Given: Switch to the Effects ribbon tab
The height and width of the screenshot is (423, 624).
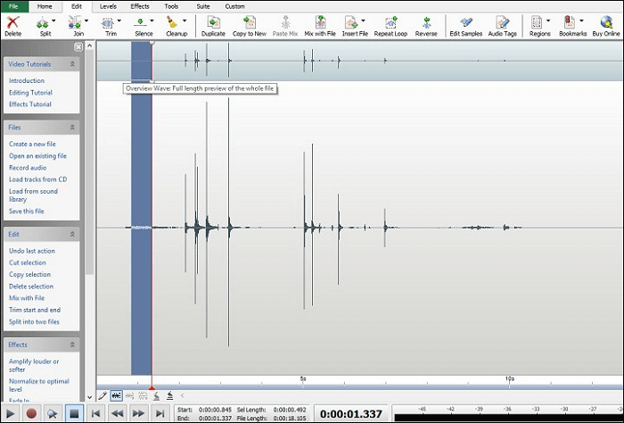Looking at the screenshot, I should tap(140, 6).
